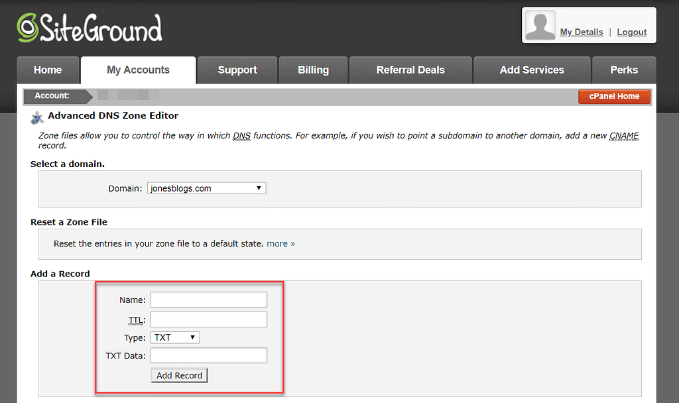
Task: Click the SiteGround logo
Action: pos(90,28)
